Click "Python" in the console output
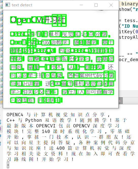Viewport: 138px width, 169px height. [x=34, y=120]
